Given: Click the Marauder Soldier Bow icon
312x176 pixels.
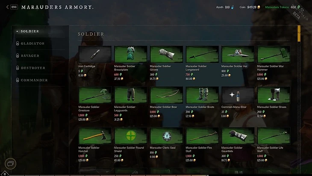Looking at the screenshot, I should pyautogui.click(x=166, y=95).
